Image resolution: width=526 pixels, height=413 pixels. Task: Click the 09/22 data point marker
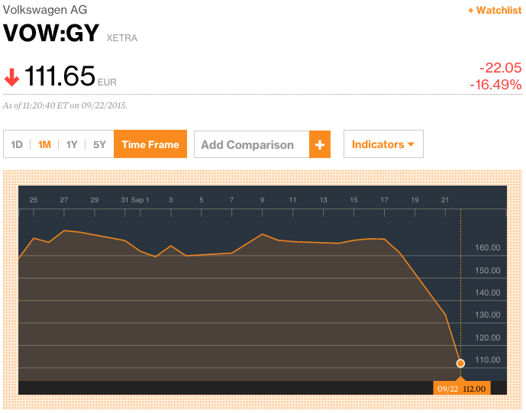coord(460,363)
